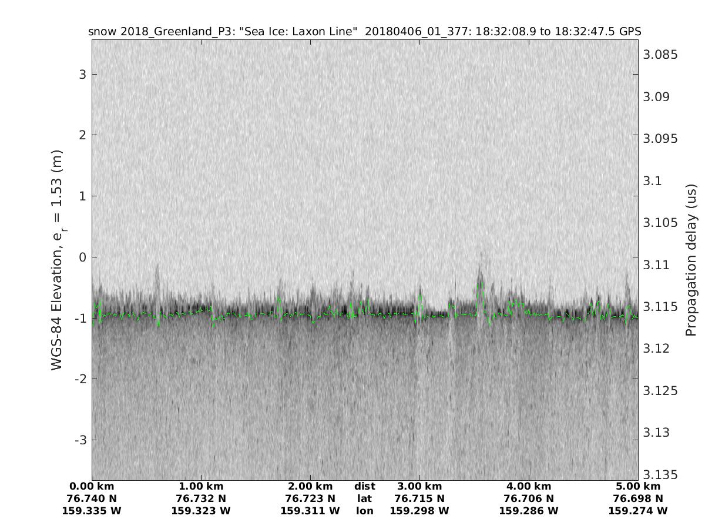Click the "WGS-84 Elevation" left axis label
The image size is (705, 529).
tap(57, 259)
